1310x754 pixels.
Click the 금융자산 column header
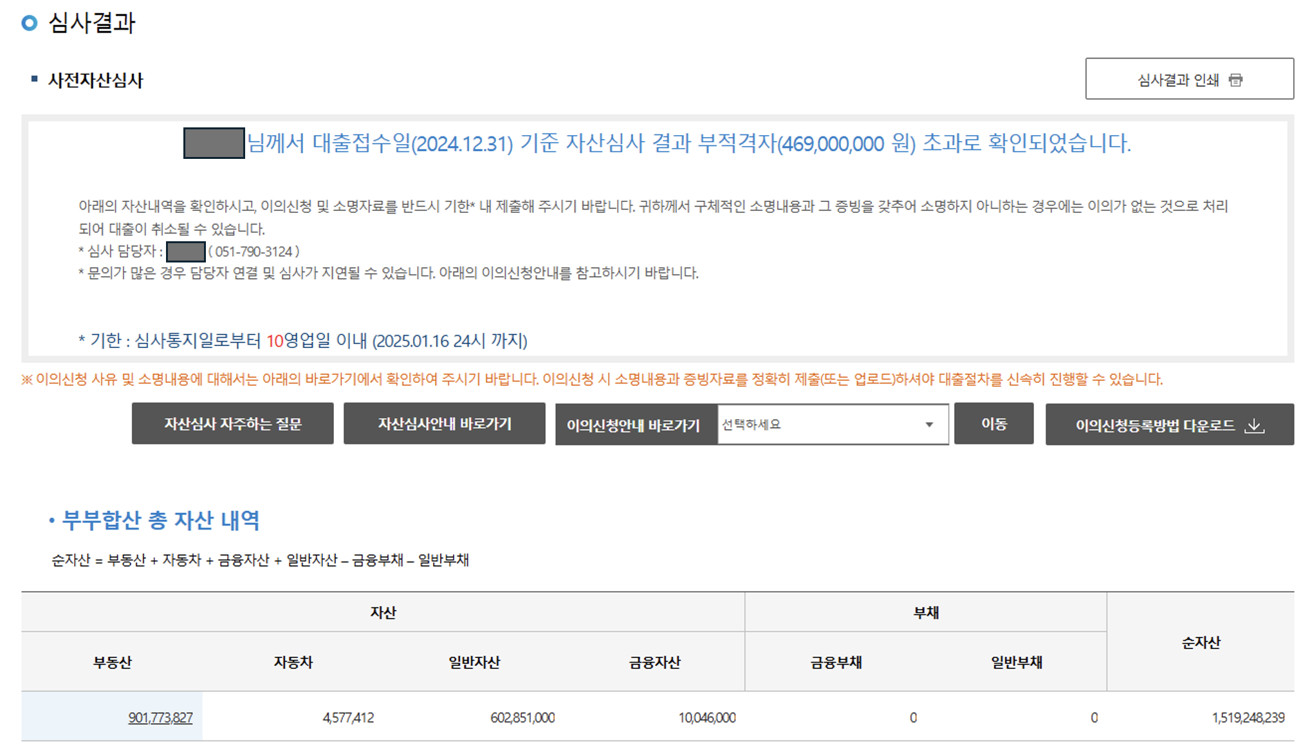click(x=655, y=662)
